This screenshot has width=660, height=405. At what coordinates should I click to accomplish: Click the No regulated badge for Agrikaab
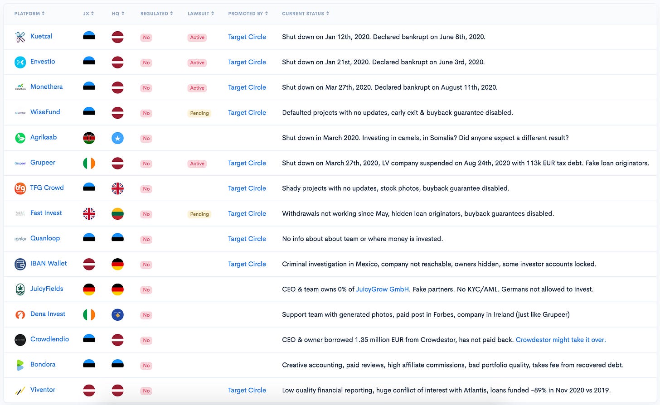pyautogui.click(x=146, y=139)
